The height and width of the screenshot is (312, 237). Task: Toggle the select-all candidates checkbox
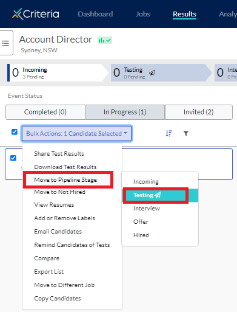(15, 132)
